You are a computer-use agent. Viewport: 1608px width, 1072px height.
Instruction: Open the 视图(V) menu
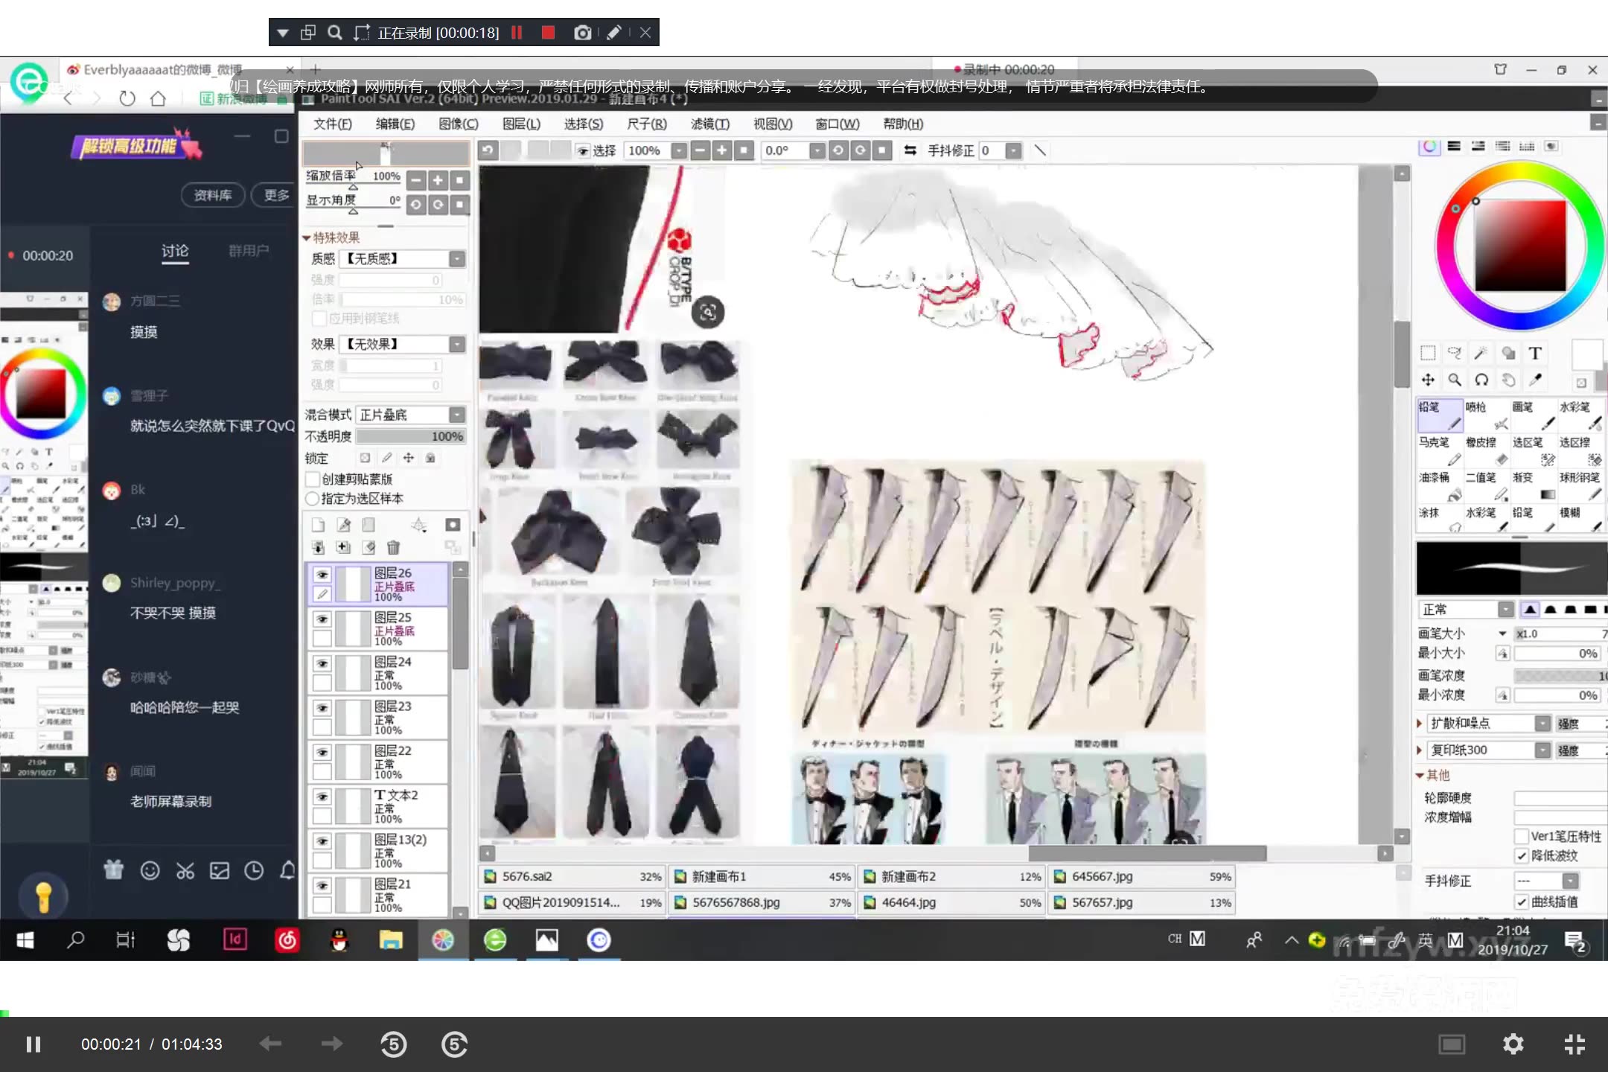coord(773,124)
